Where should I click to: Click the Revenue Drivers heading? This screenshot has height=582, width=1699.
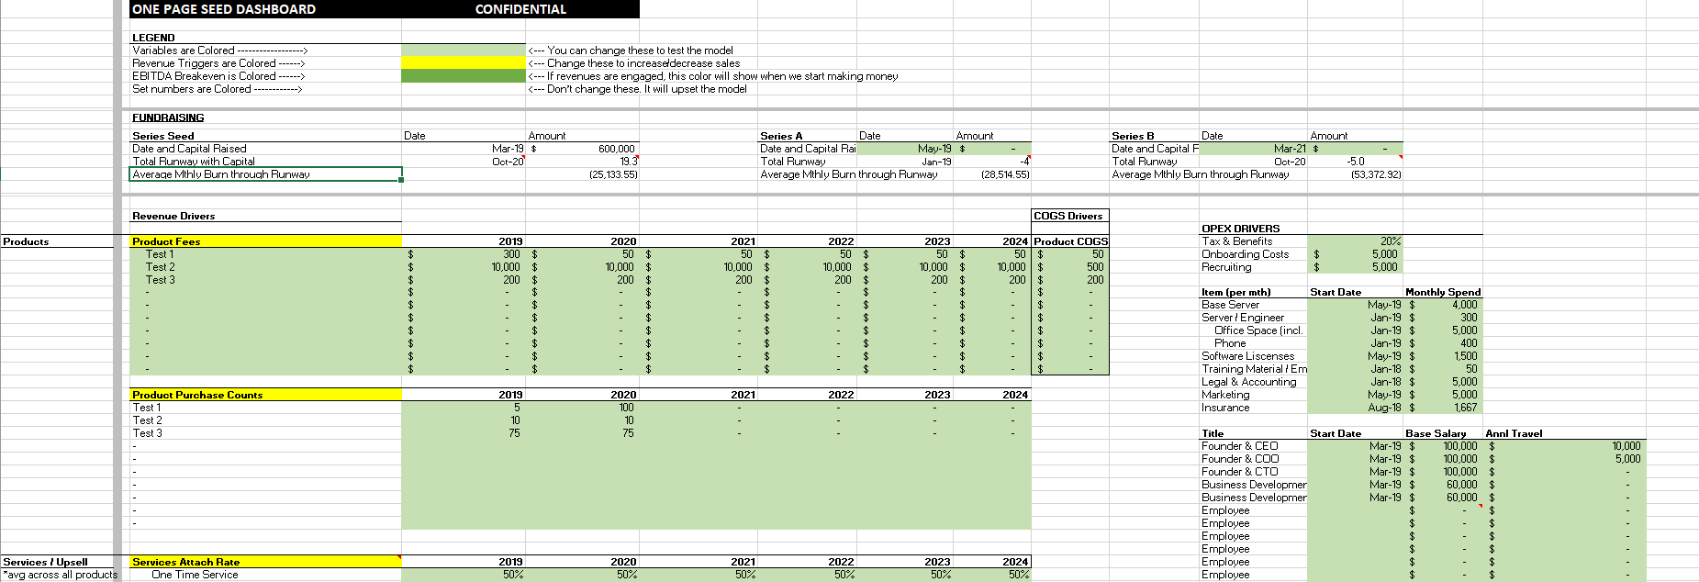173,216
